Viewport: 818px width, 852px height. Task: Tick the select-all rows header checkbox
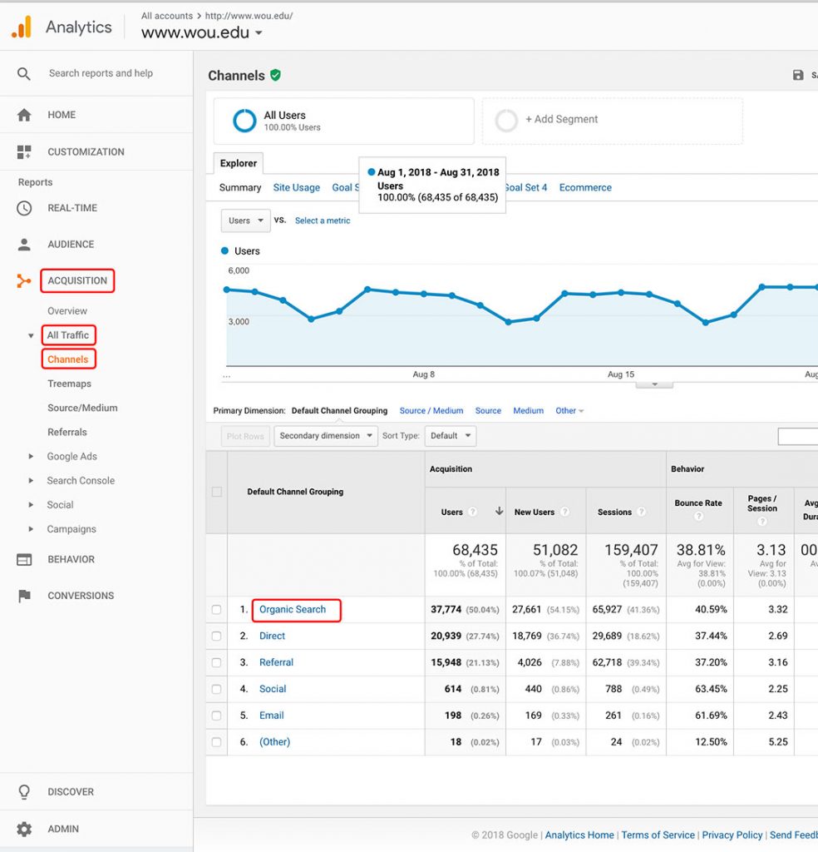(x=217, y=492)
